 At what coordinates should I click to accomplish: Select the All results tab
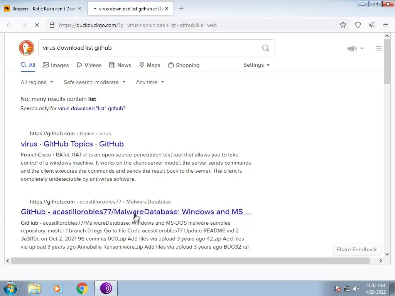click(28, 65)
